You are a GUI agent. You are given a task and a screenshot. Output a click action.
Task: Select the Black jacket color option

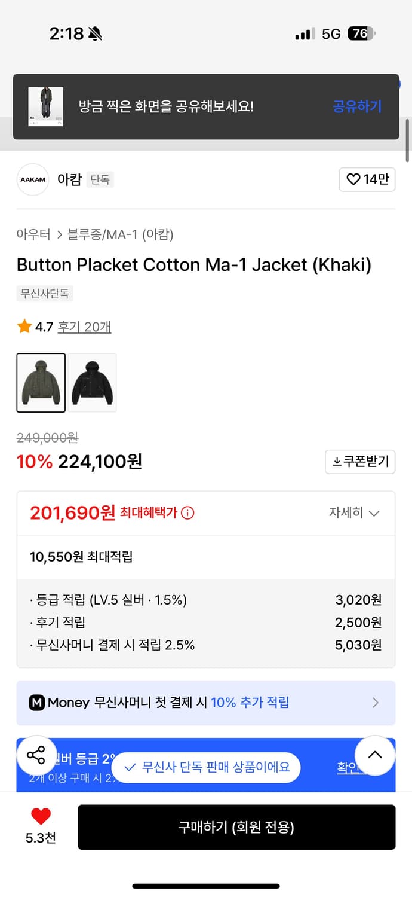(92, 383)
